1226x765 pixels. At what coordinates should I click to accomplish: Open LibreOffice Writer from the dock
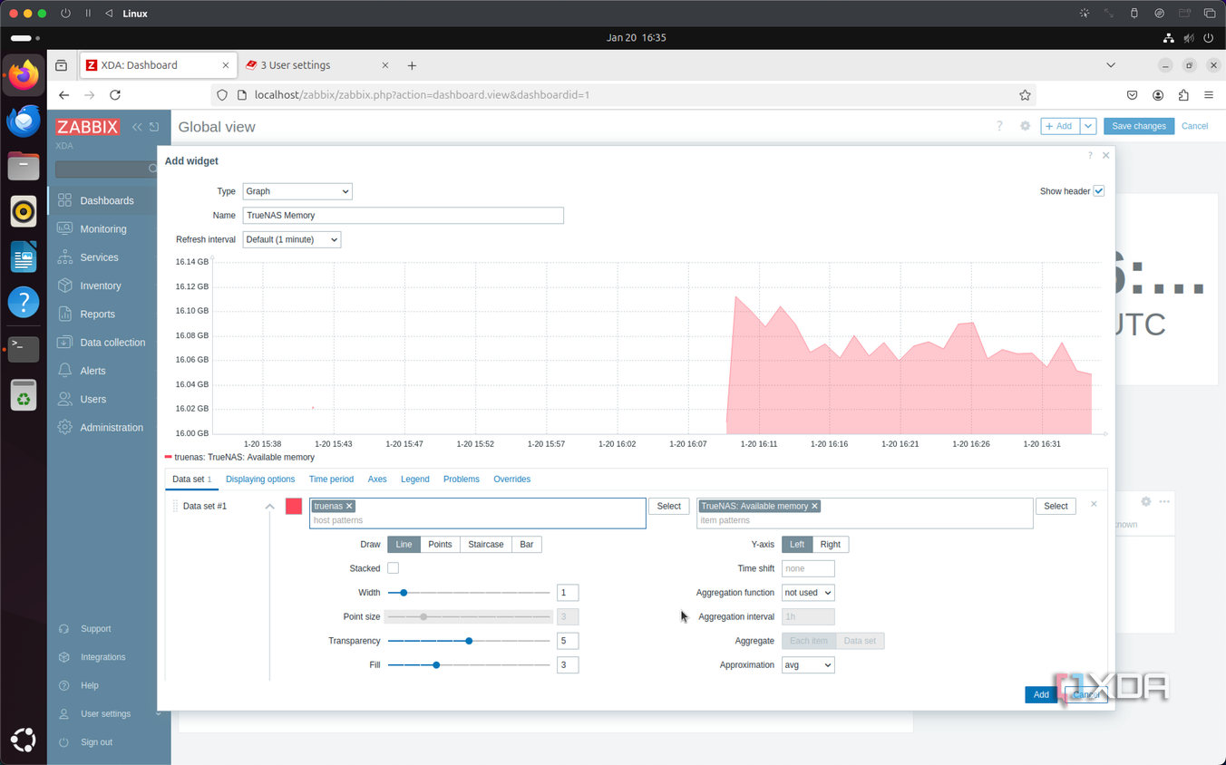click(x=24, y=257)
